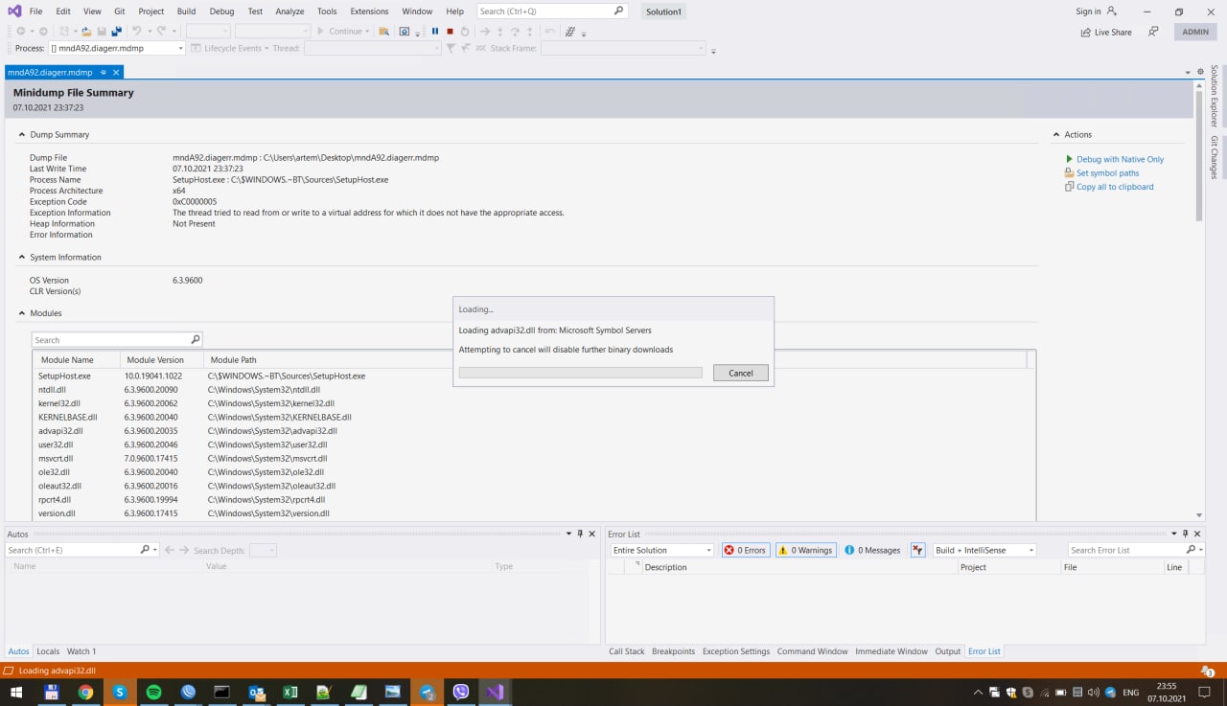Viewport: 1227px width, 706px height.
Task: Open the Entire Solution scope dropdown
Action: pyautogui.click(x=662, y=550)
